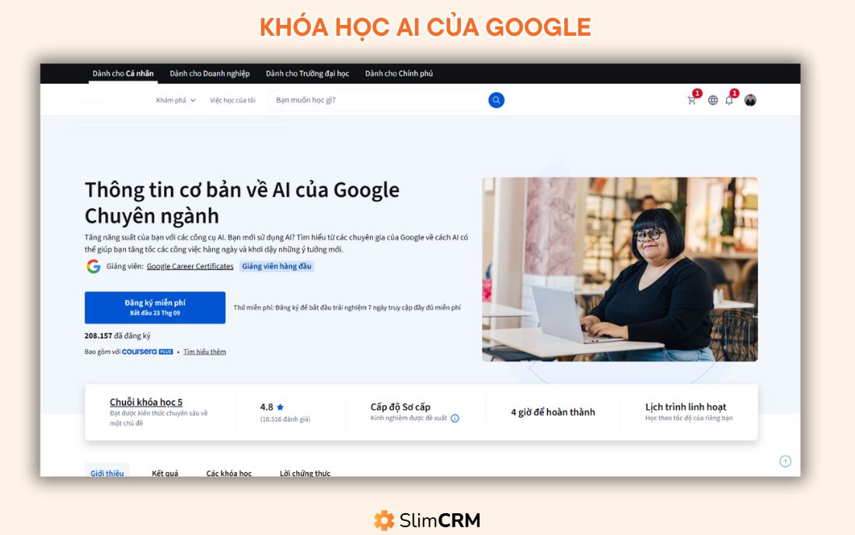Open the shopping cart icon

692,100
